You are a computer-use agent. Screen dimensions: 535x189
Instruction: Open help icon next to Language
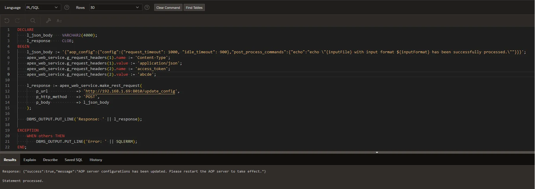67,7
